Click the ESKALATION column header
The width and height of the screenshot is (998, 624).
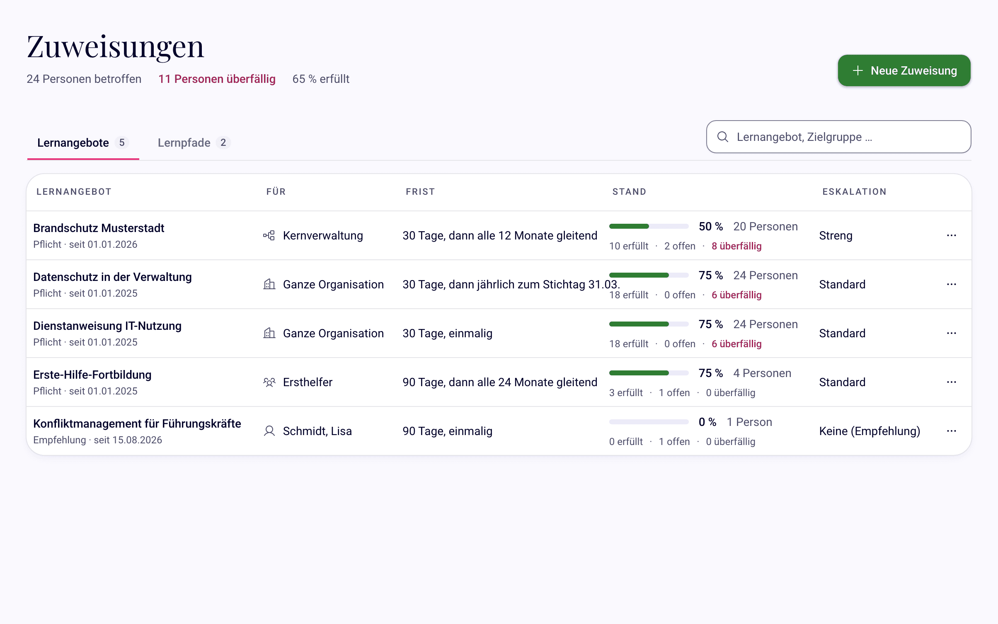point(854,191)
